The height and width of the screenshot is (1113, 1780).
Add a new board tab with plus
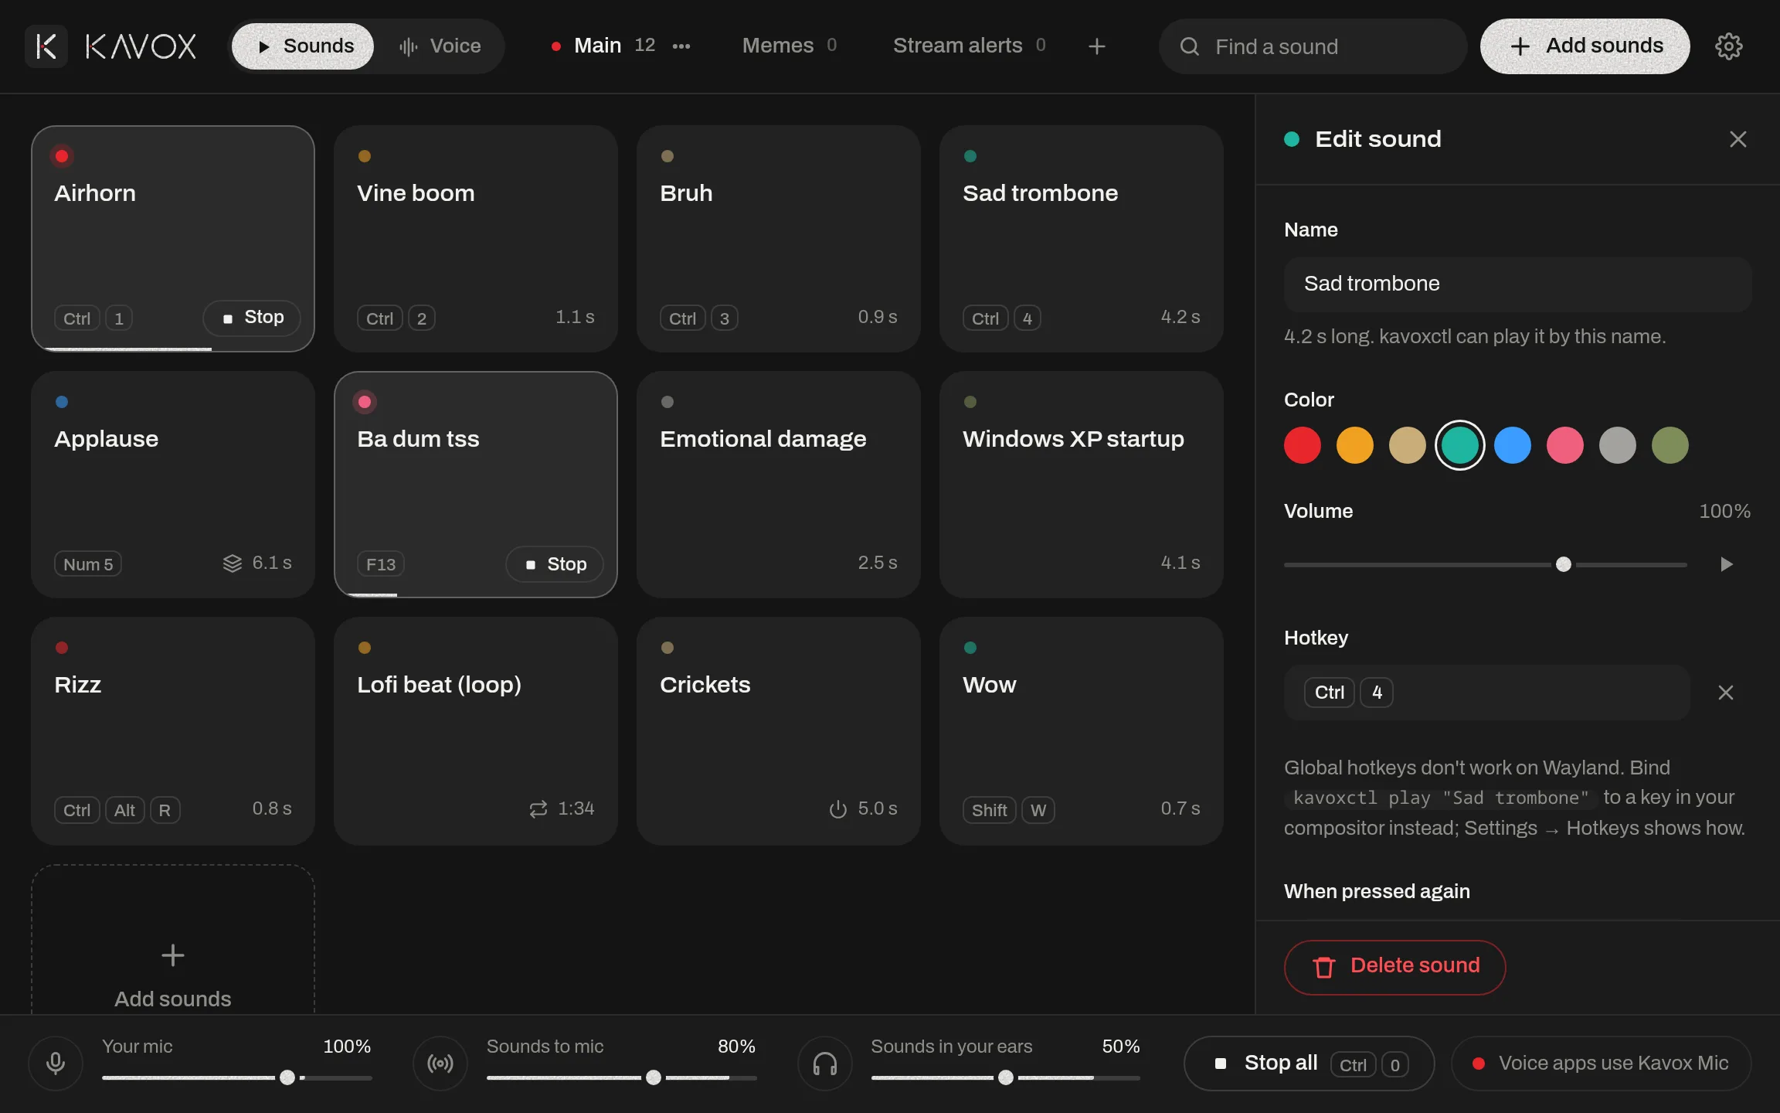click(1096, 46)
